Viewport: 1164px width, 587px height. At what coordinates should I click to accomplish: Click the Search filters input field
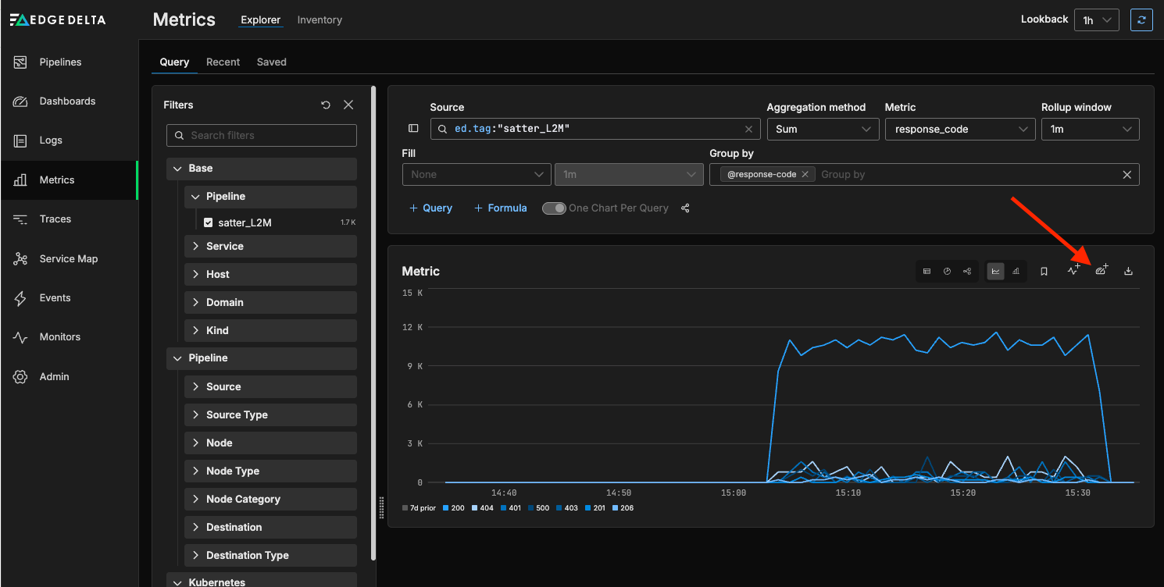(x=262, y=135)
